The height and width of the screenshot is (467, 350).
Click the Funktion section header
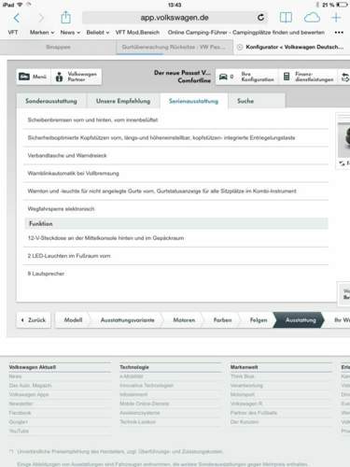pos(176,223)
